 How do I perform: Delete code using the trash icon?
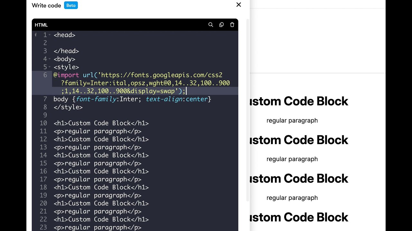tap(232, 25)
